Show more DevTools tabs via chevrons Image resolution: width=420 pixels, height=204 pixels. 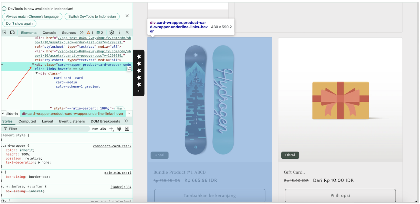(x=82, y=32)
